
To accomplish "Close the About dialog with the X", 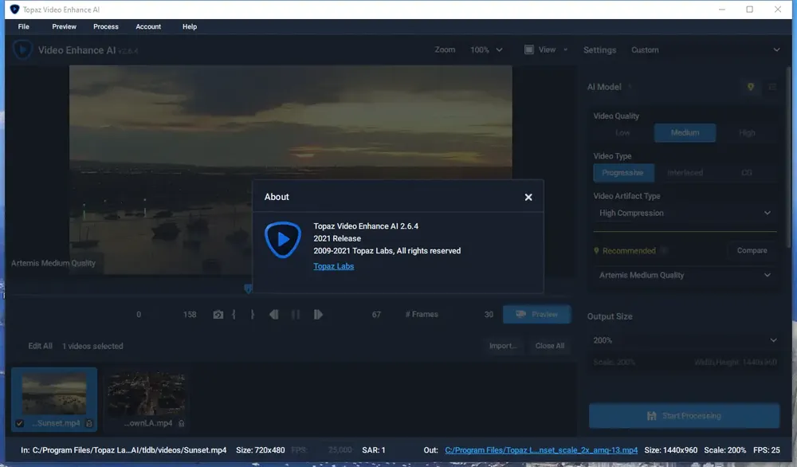I will pyautogui.click(x=528, y=197).
